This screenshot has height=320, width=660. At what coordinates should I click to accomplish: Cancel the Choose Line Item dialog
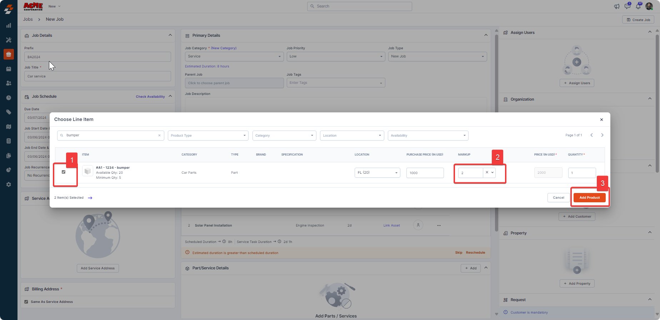coord(558,198)
